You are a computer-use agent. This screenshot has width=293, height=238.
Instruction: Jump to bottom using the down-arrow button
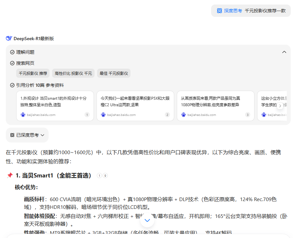click(x=147, y=220)
